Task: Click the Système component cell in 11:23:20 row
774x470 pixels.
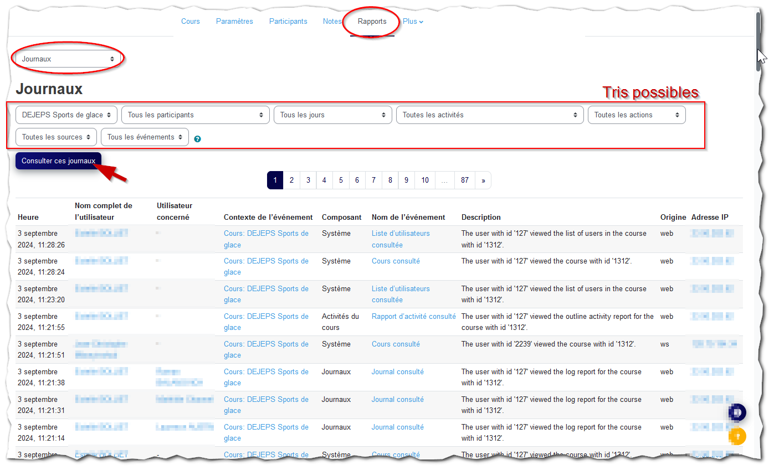Action: (x=336, y=289)
